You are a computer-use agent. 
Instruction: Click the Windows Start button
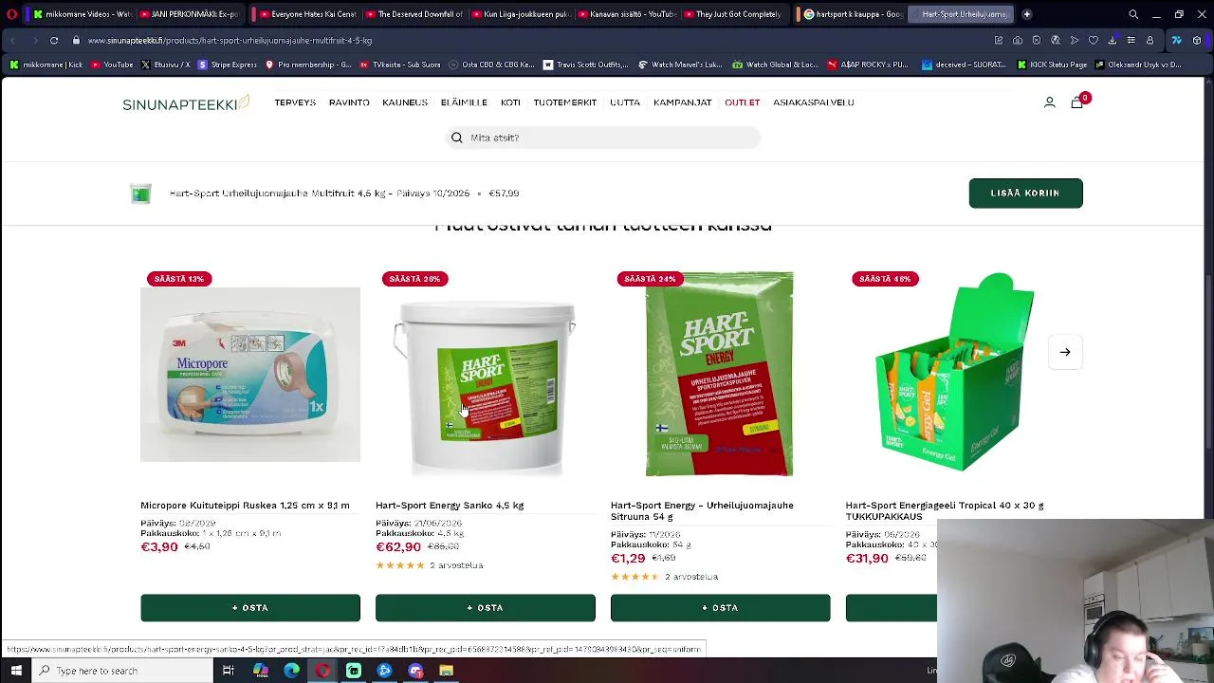pyautogui.click(x=16, y=671)
